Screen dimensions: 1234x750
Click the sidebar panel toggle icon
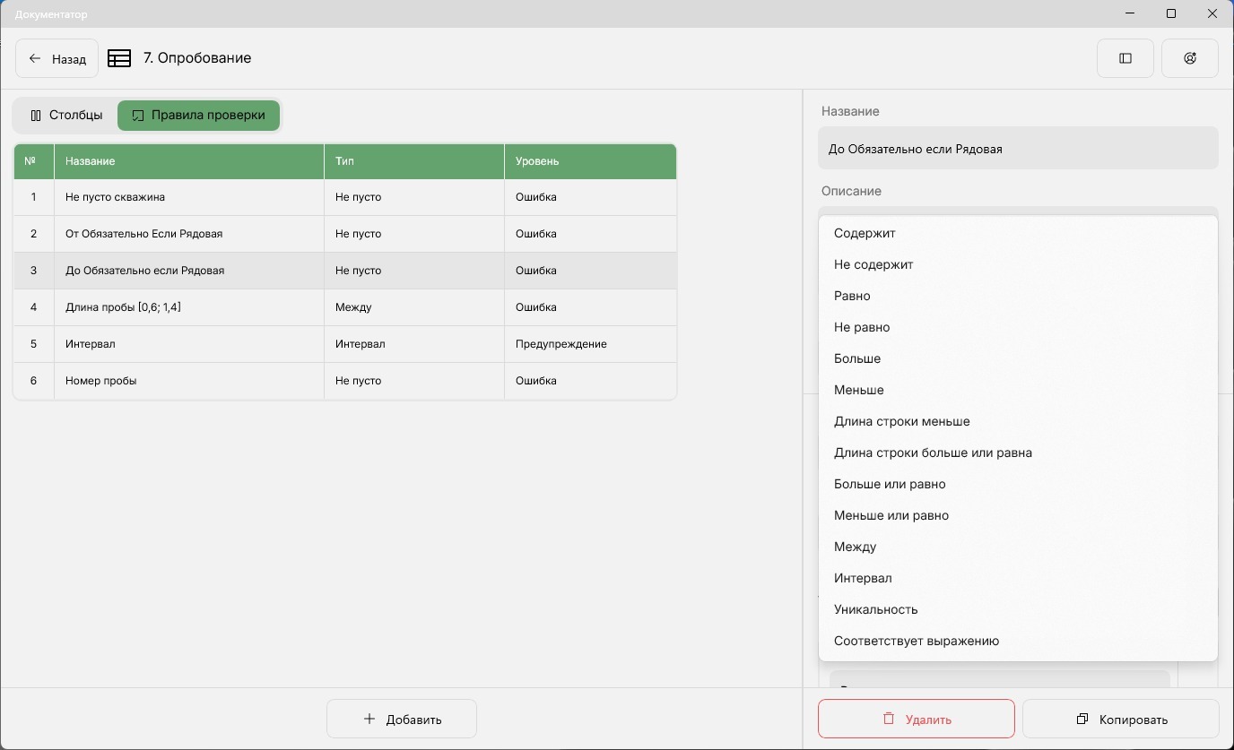pyautogui.click(x=1125, y=58)
